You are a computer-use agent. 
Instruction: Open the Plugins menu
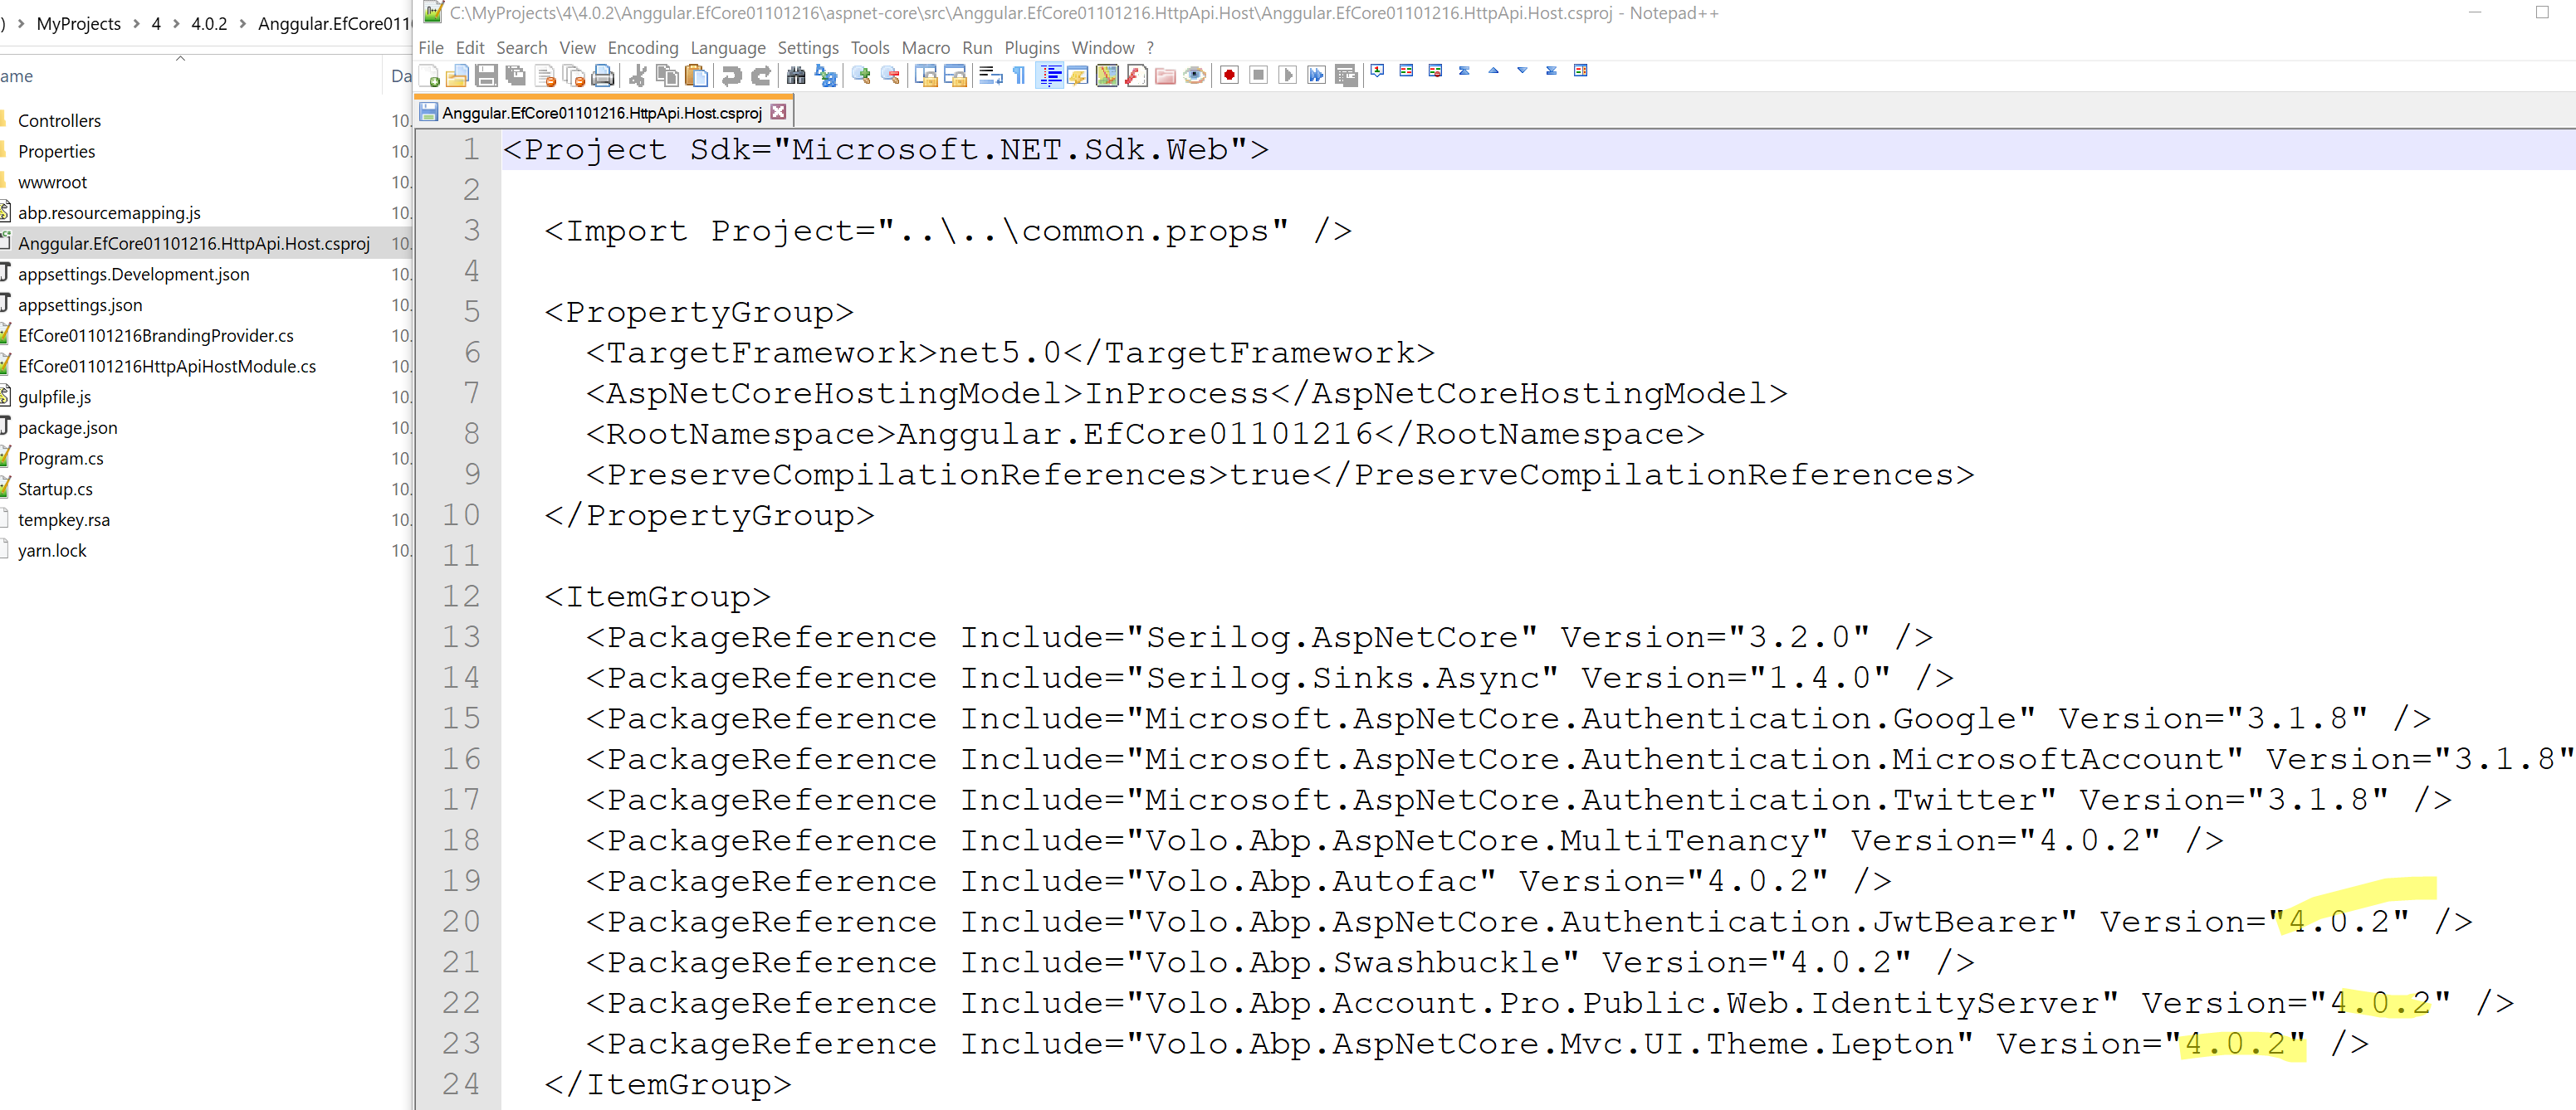click(1031, 48)
